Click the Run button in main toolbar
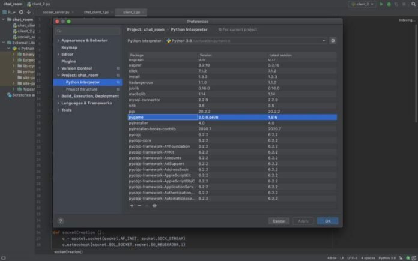The width and height of the screenshot is (418, 261). 381,4
